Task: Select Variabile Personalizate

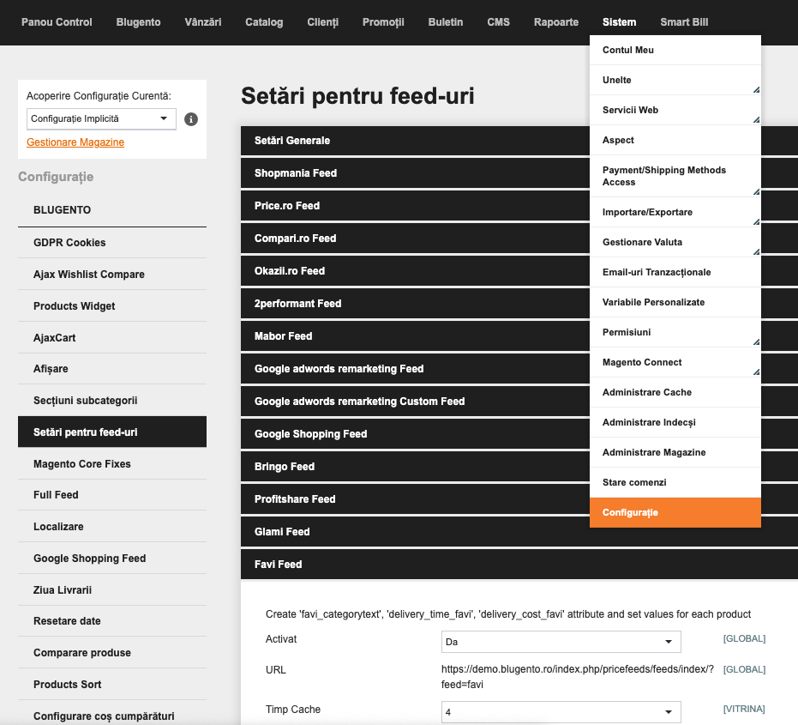Action: [x=675, y=302]
